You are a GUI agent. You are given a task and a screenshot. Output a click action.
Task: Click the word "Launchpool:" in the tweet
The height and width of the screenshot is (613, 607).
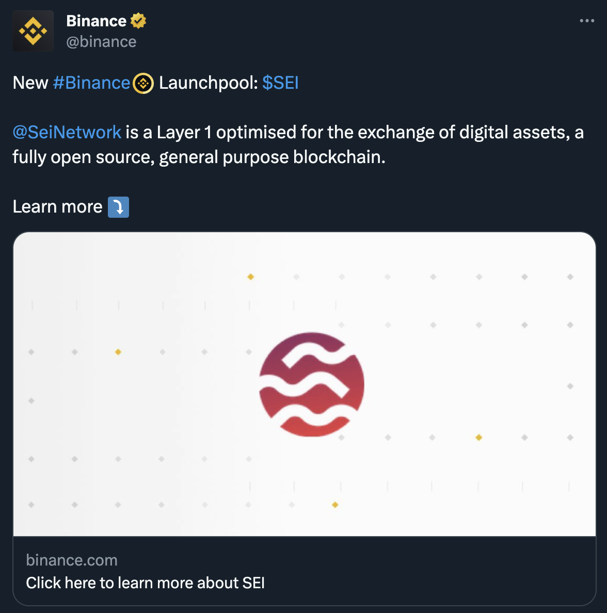pos(209,83)
